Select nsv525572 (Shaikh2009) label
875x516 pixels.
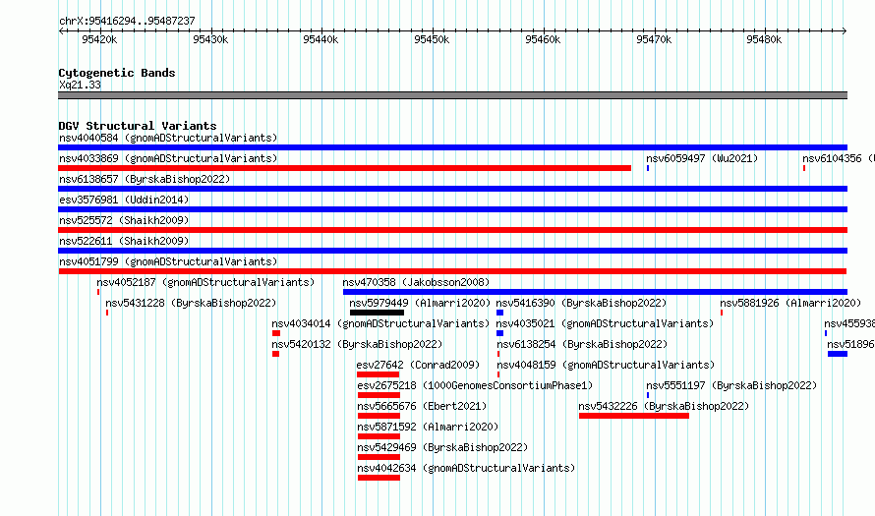[124, 220]
